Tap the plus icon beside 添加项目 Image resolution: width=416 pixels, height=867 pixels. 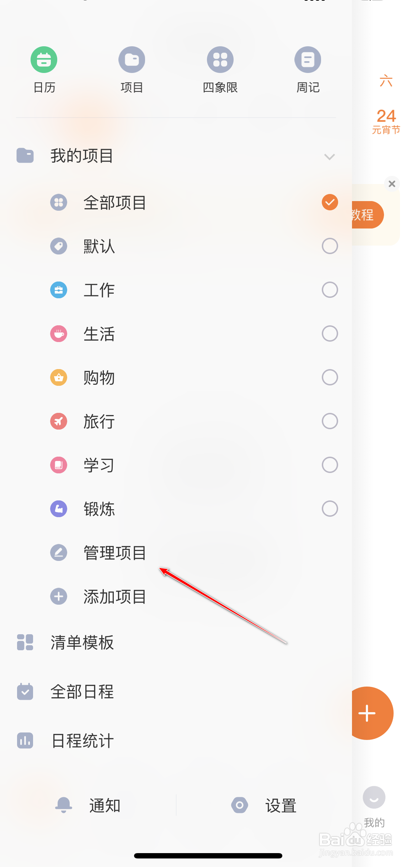tap(59, 597)
